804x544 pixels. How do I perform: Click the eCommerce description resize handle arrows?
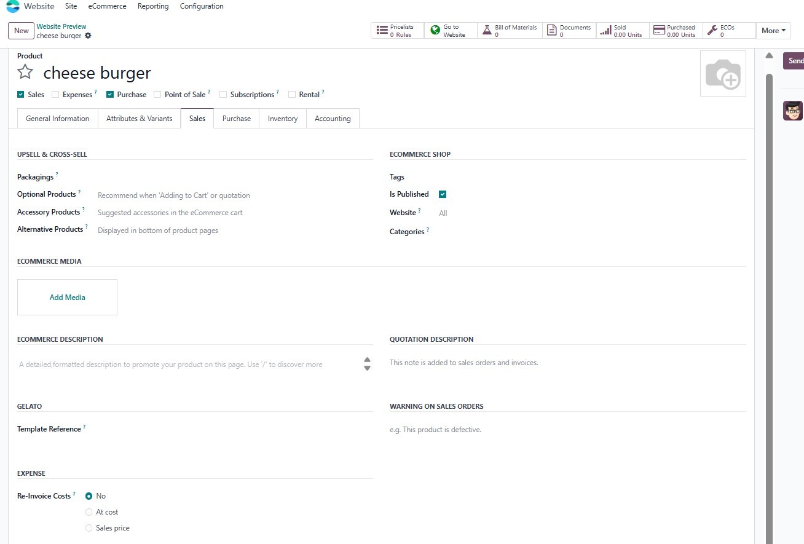click(367, 364)
